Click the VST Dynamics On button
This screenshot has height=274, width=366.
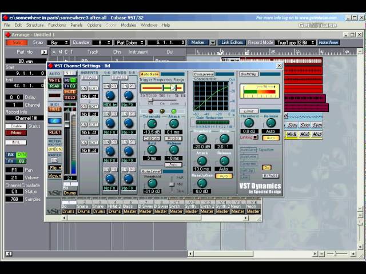coord(267,167)
